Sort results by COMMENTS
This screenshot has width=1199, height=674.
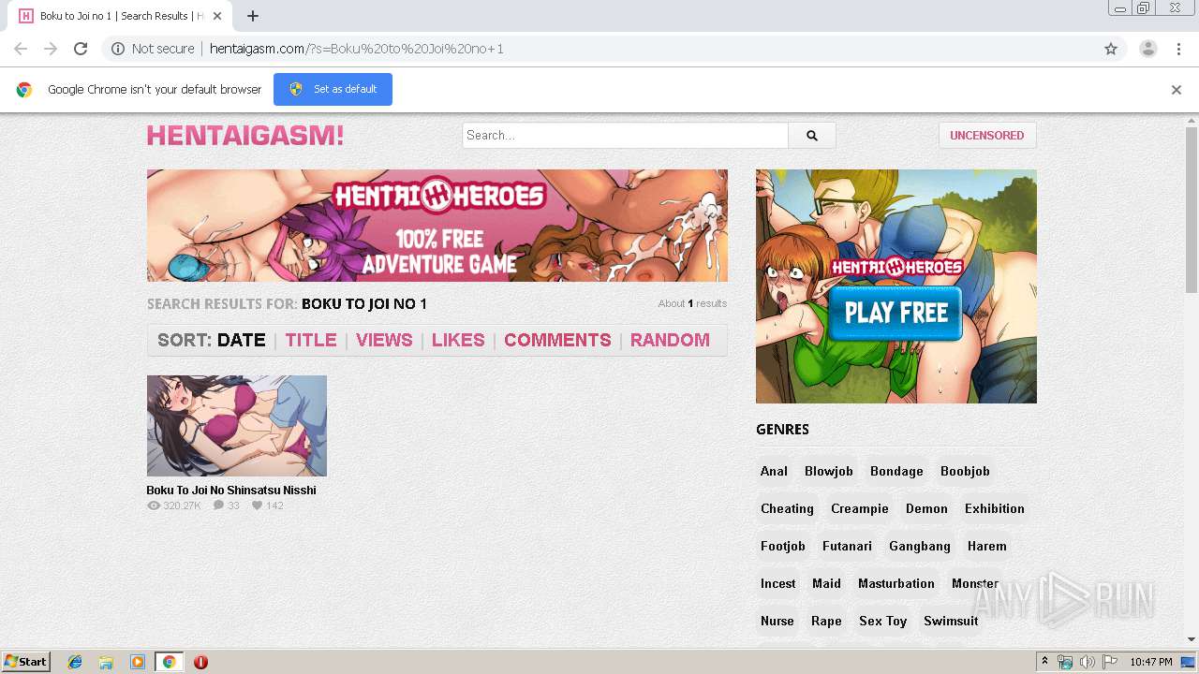coord(557,340)
